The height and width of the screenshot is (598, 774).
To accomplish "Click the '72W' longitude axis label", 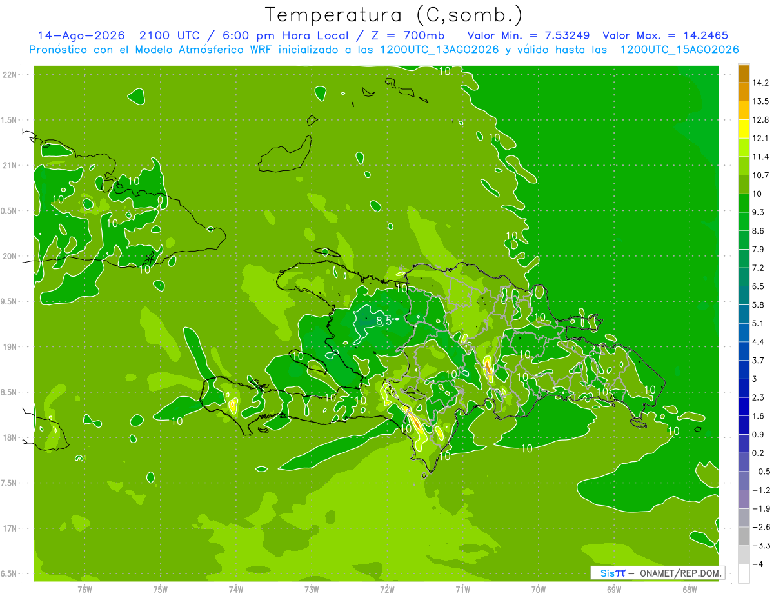I will (x=387, y=588).
